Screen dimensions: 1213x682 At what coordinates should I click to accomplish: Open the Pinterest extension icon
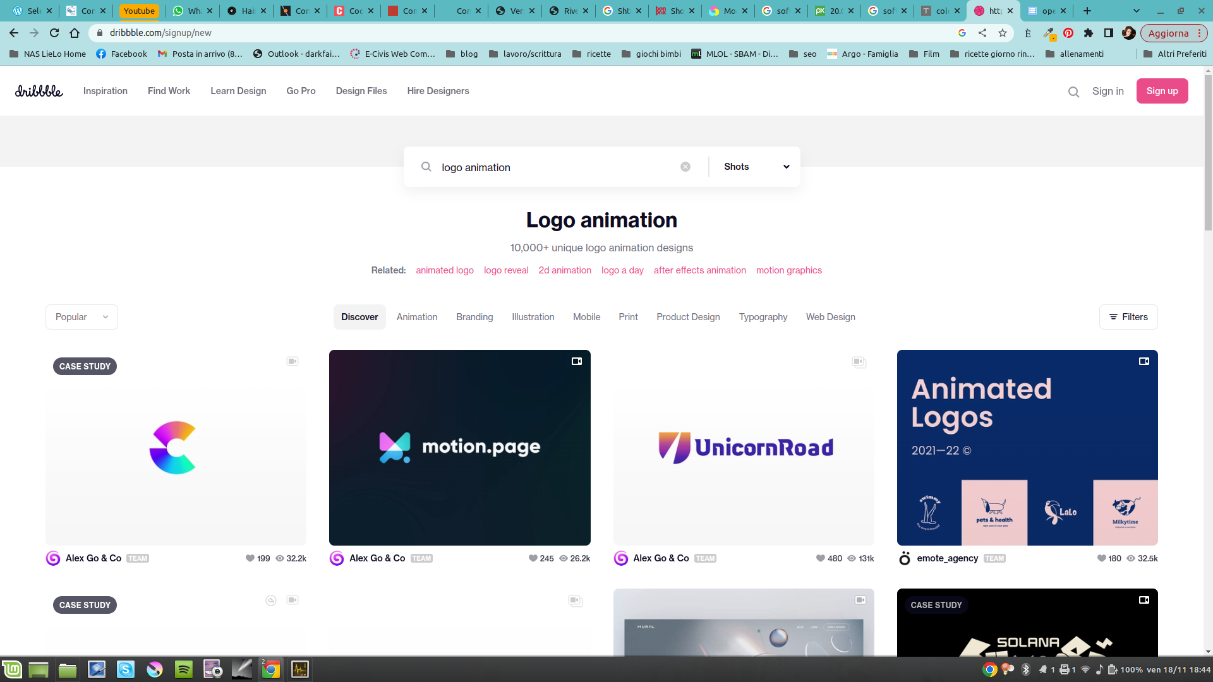pos(1068,33)
